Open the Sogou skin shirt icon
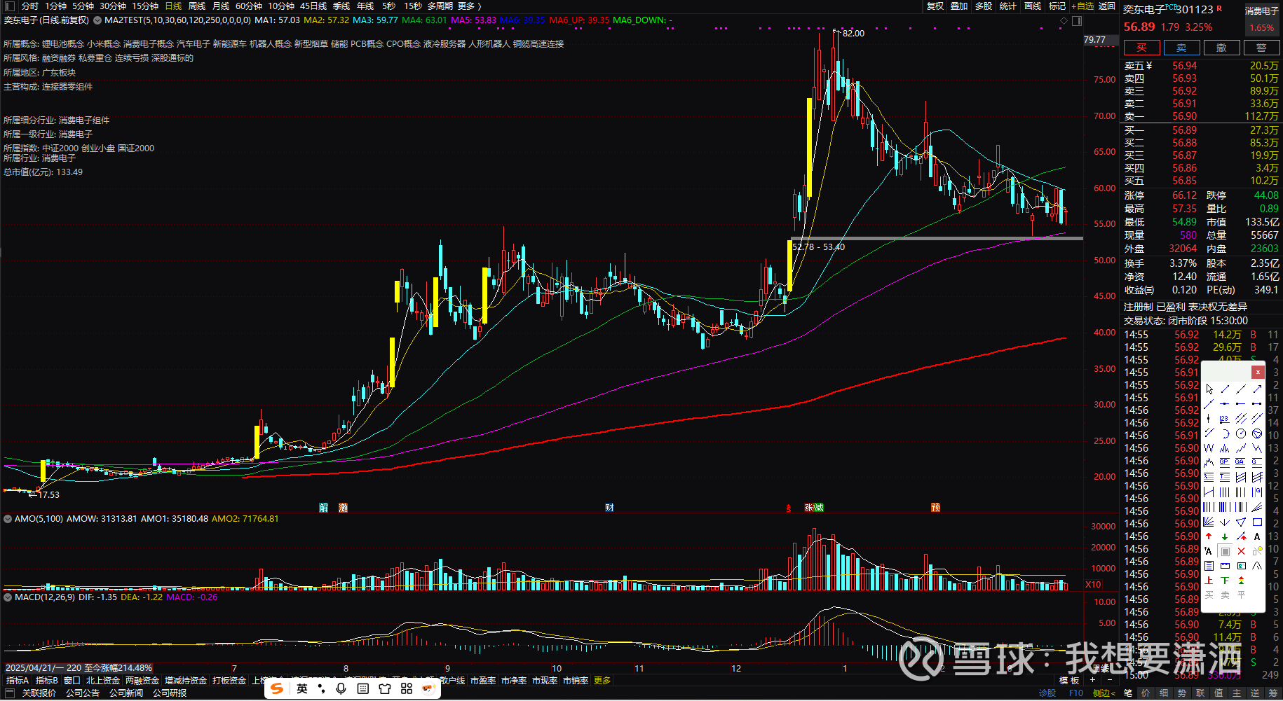Screen dimensions: 1283x701 pos(385,688)
